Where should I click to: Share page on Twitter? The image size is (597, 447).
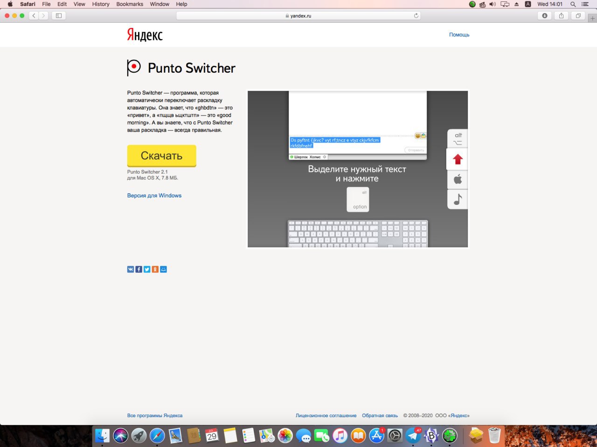(147, 269)
